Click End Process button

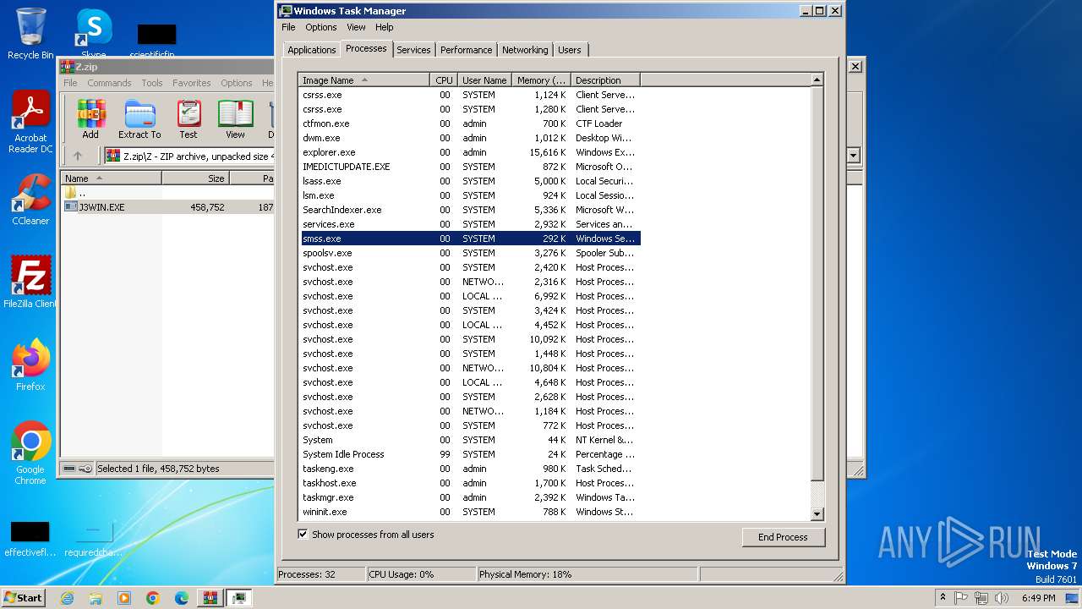[x=783, y=537]
